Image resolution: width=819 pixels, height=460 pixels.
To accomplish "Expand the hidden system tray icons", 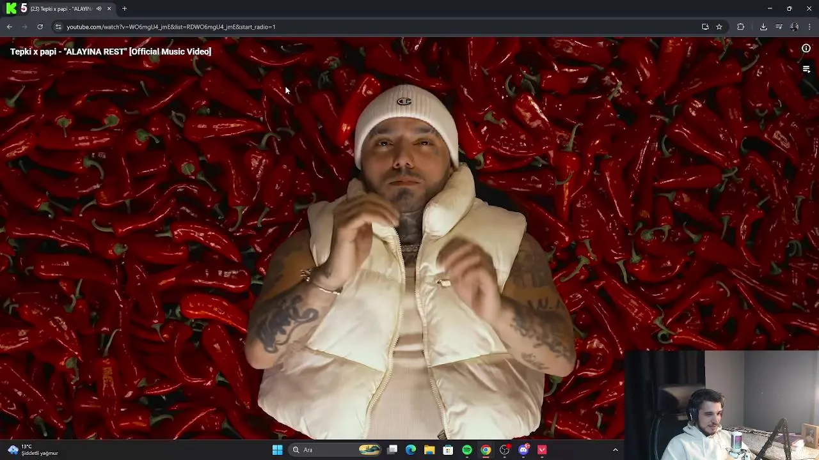I will [616, 450].
